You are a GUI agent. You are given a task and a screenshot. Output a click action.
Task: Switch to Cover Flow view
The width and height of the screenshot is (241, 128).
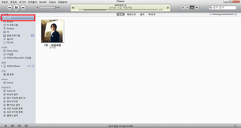tap(197, 7)
